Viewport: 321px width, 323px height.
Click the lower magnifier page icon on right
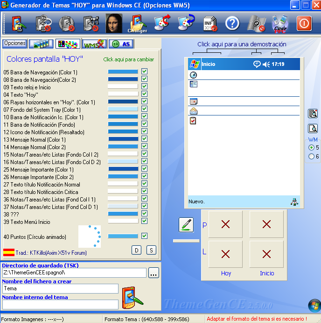coord(313,129)
